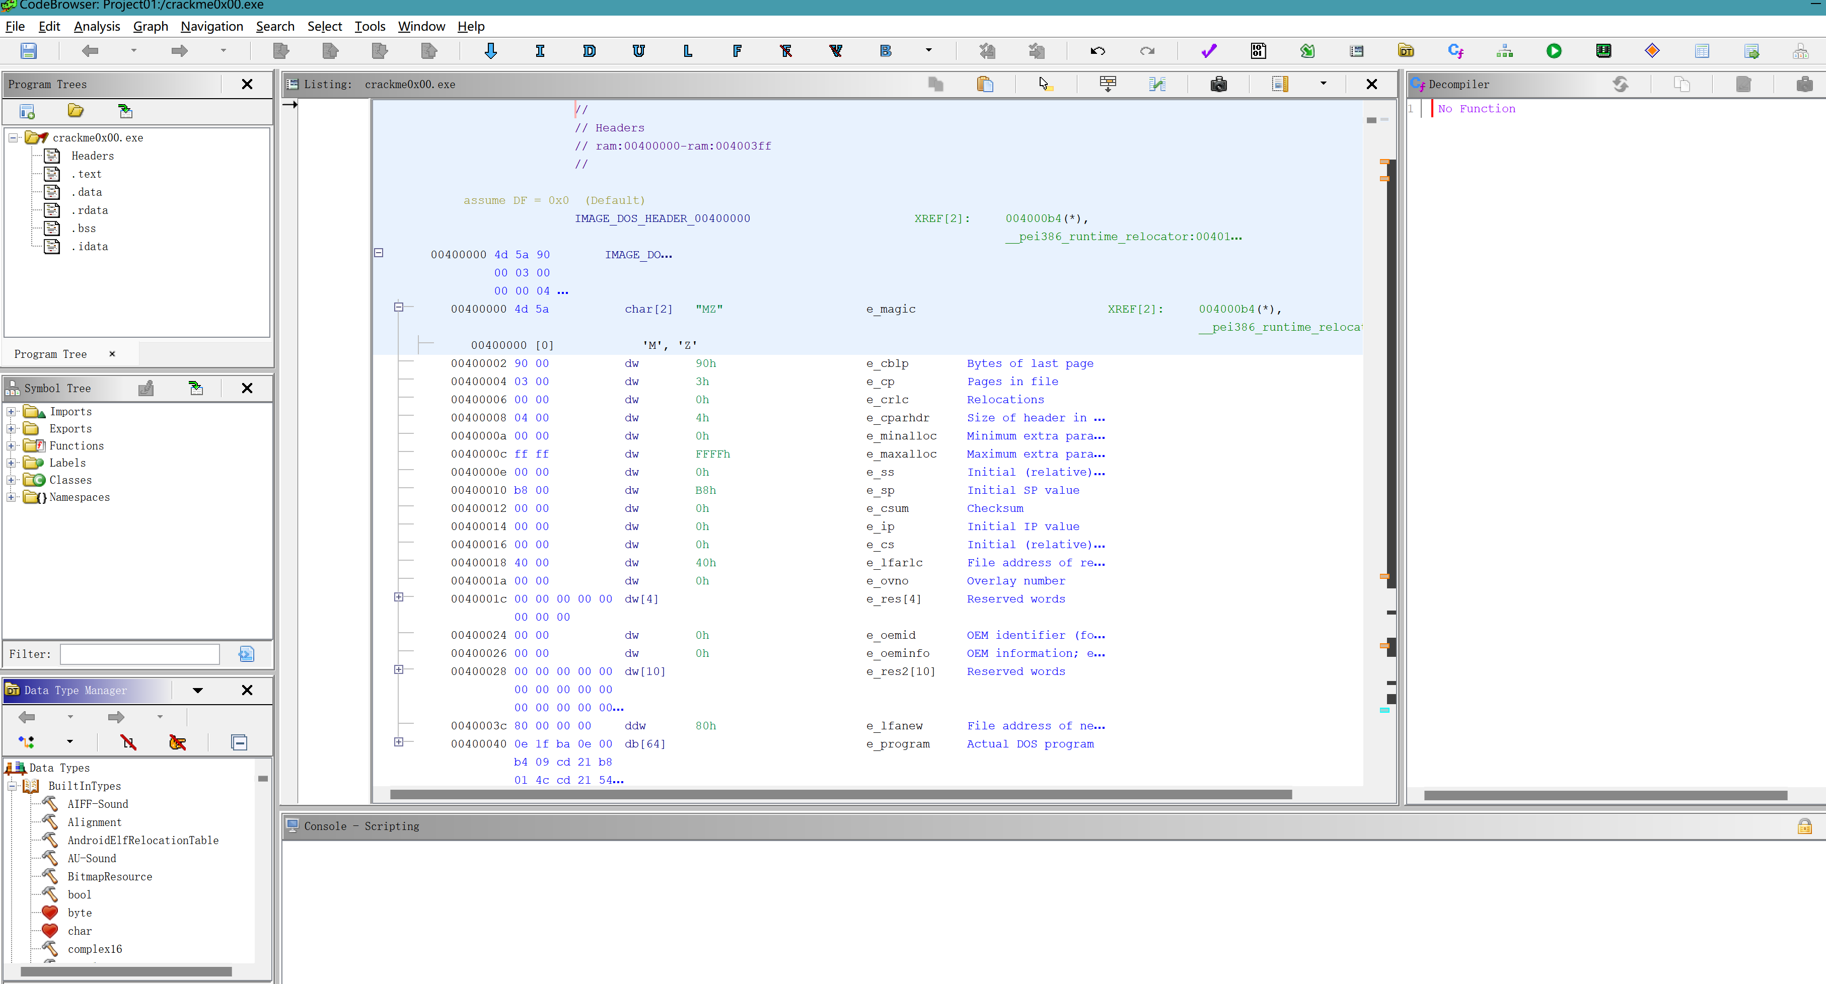
Task: Toggle the Symbol Tree navigation icon
Action: tap(196, 388)
